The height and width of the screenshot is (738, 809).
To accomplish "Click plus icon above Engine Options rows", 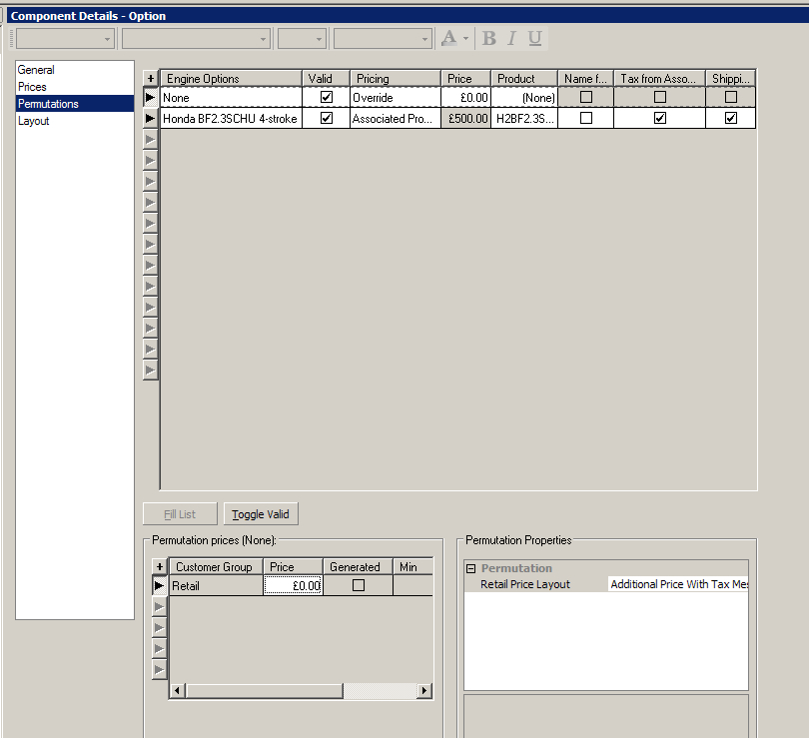I will pos(151,78).
